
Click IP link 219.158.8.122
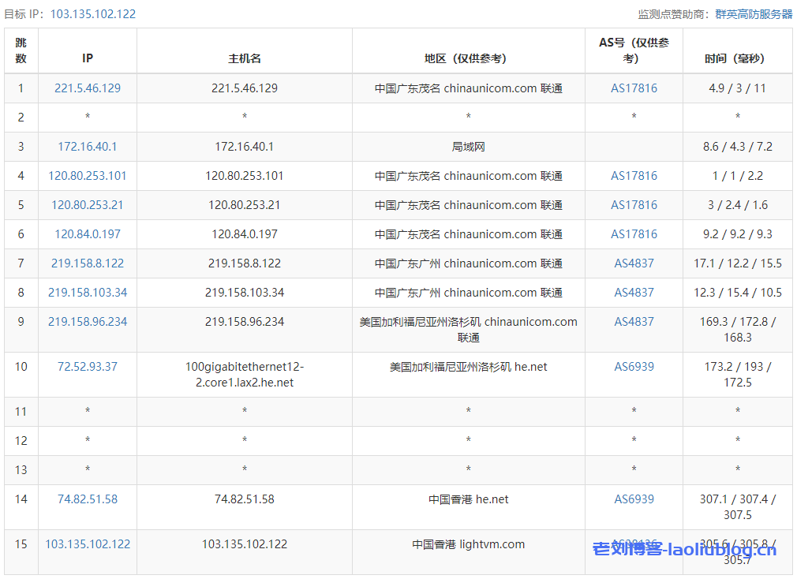coord(88,263)
